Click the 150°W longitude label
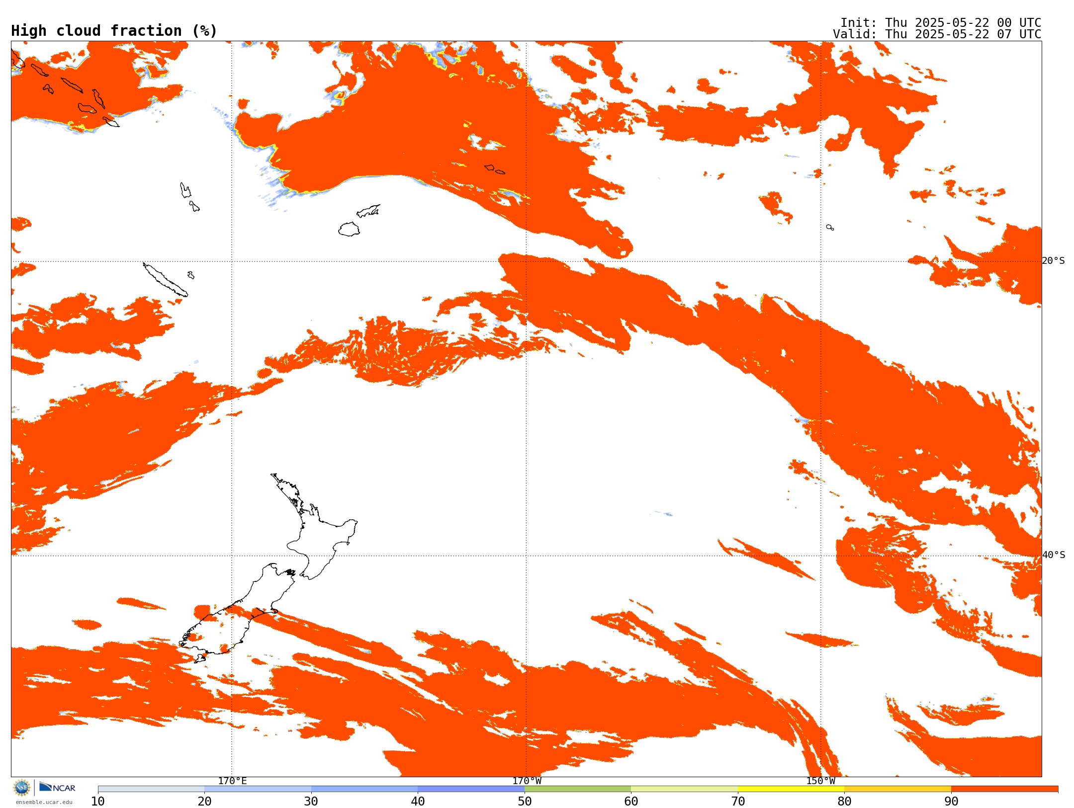 (x=820, y=781)
